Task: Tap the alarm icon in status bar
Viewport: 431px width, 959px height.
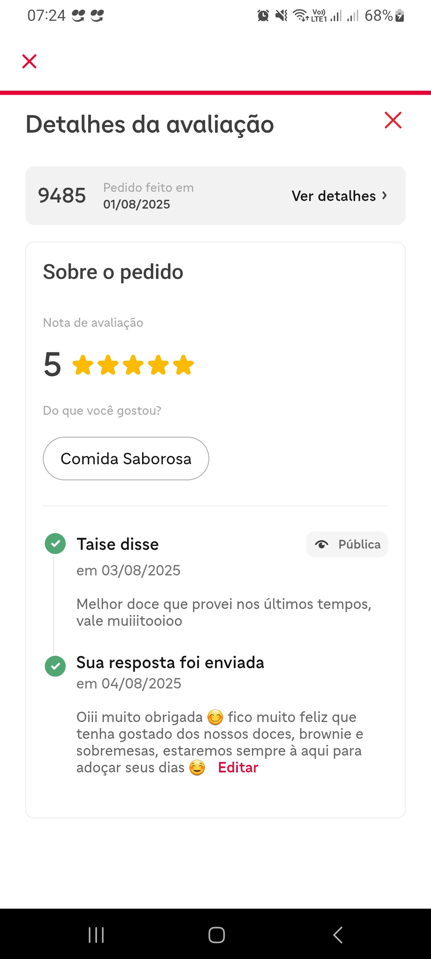Action: pyautogui.click(x=263, y=16)
